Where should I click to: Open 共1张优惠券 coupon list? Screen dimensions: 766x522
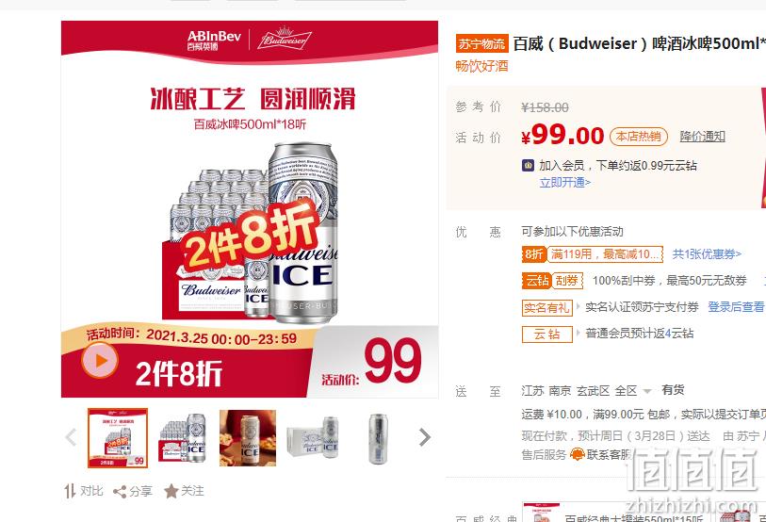707,254
